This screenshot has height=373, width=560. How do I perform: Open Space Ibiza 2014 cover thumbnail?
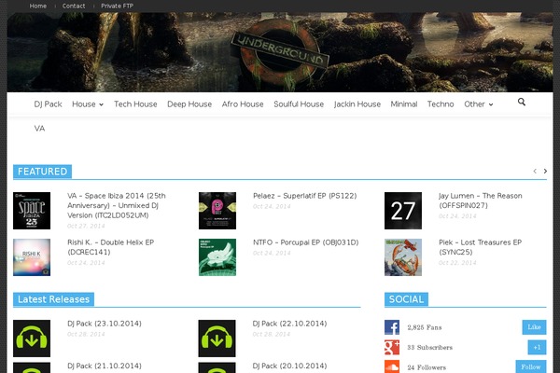[32, 211]
